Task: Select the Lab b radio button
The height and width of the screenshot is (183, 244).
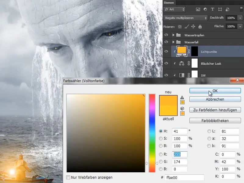Action: 209,146
